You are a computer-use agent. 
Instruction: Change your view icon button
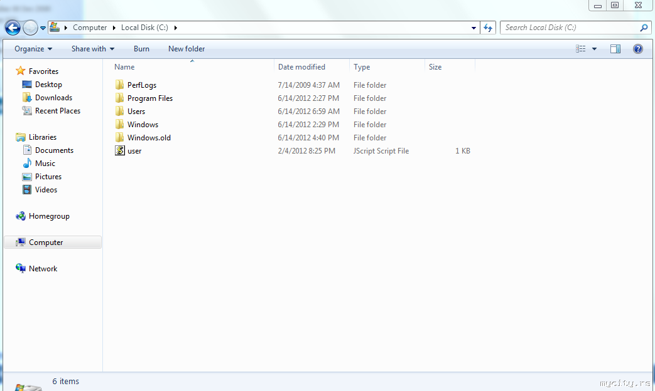(581, 49)
